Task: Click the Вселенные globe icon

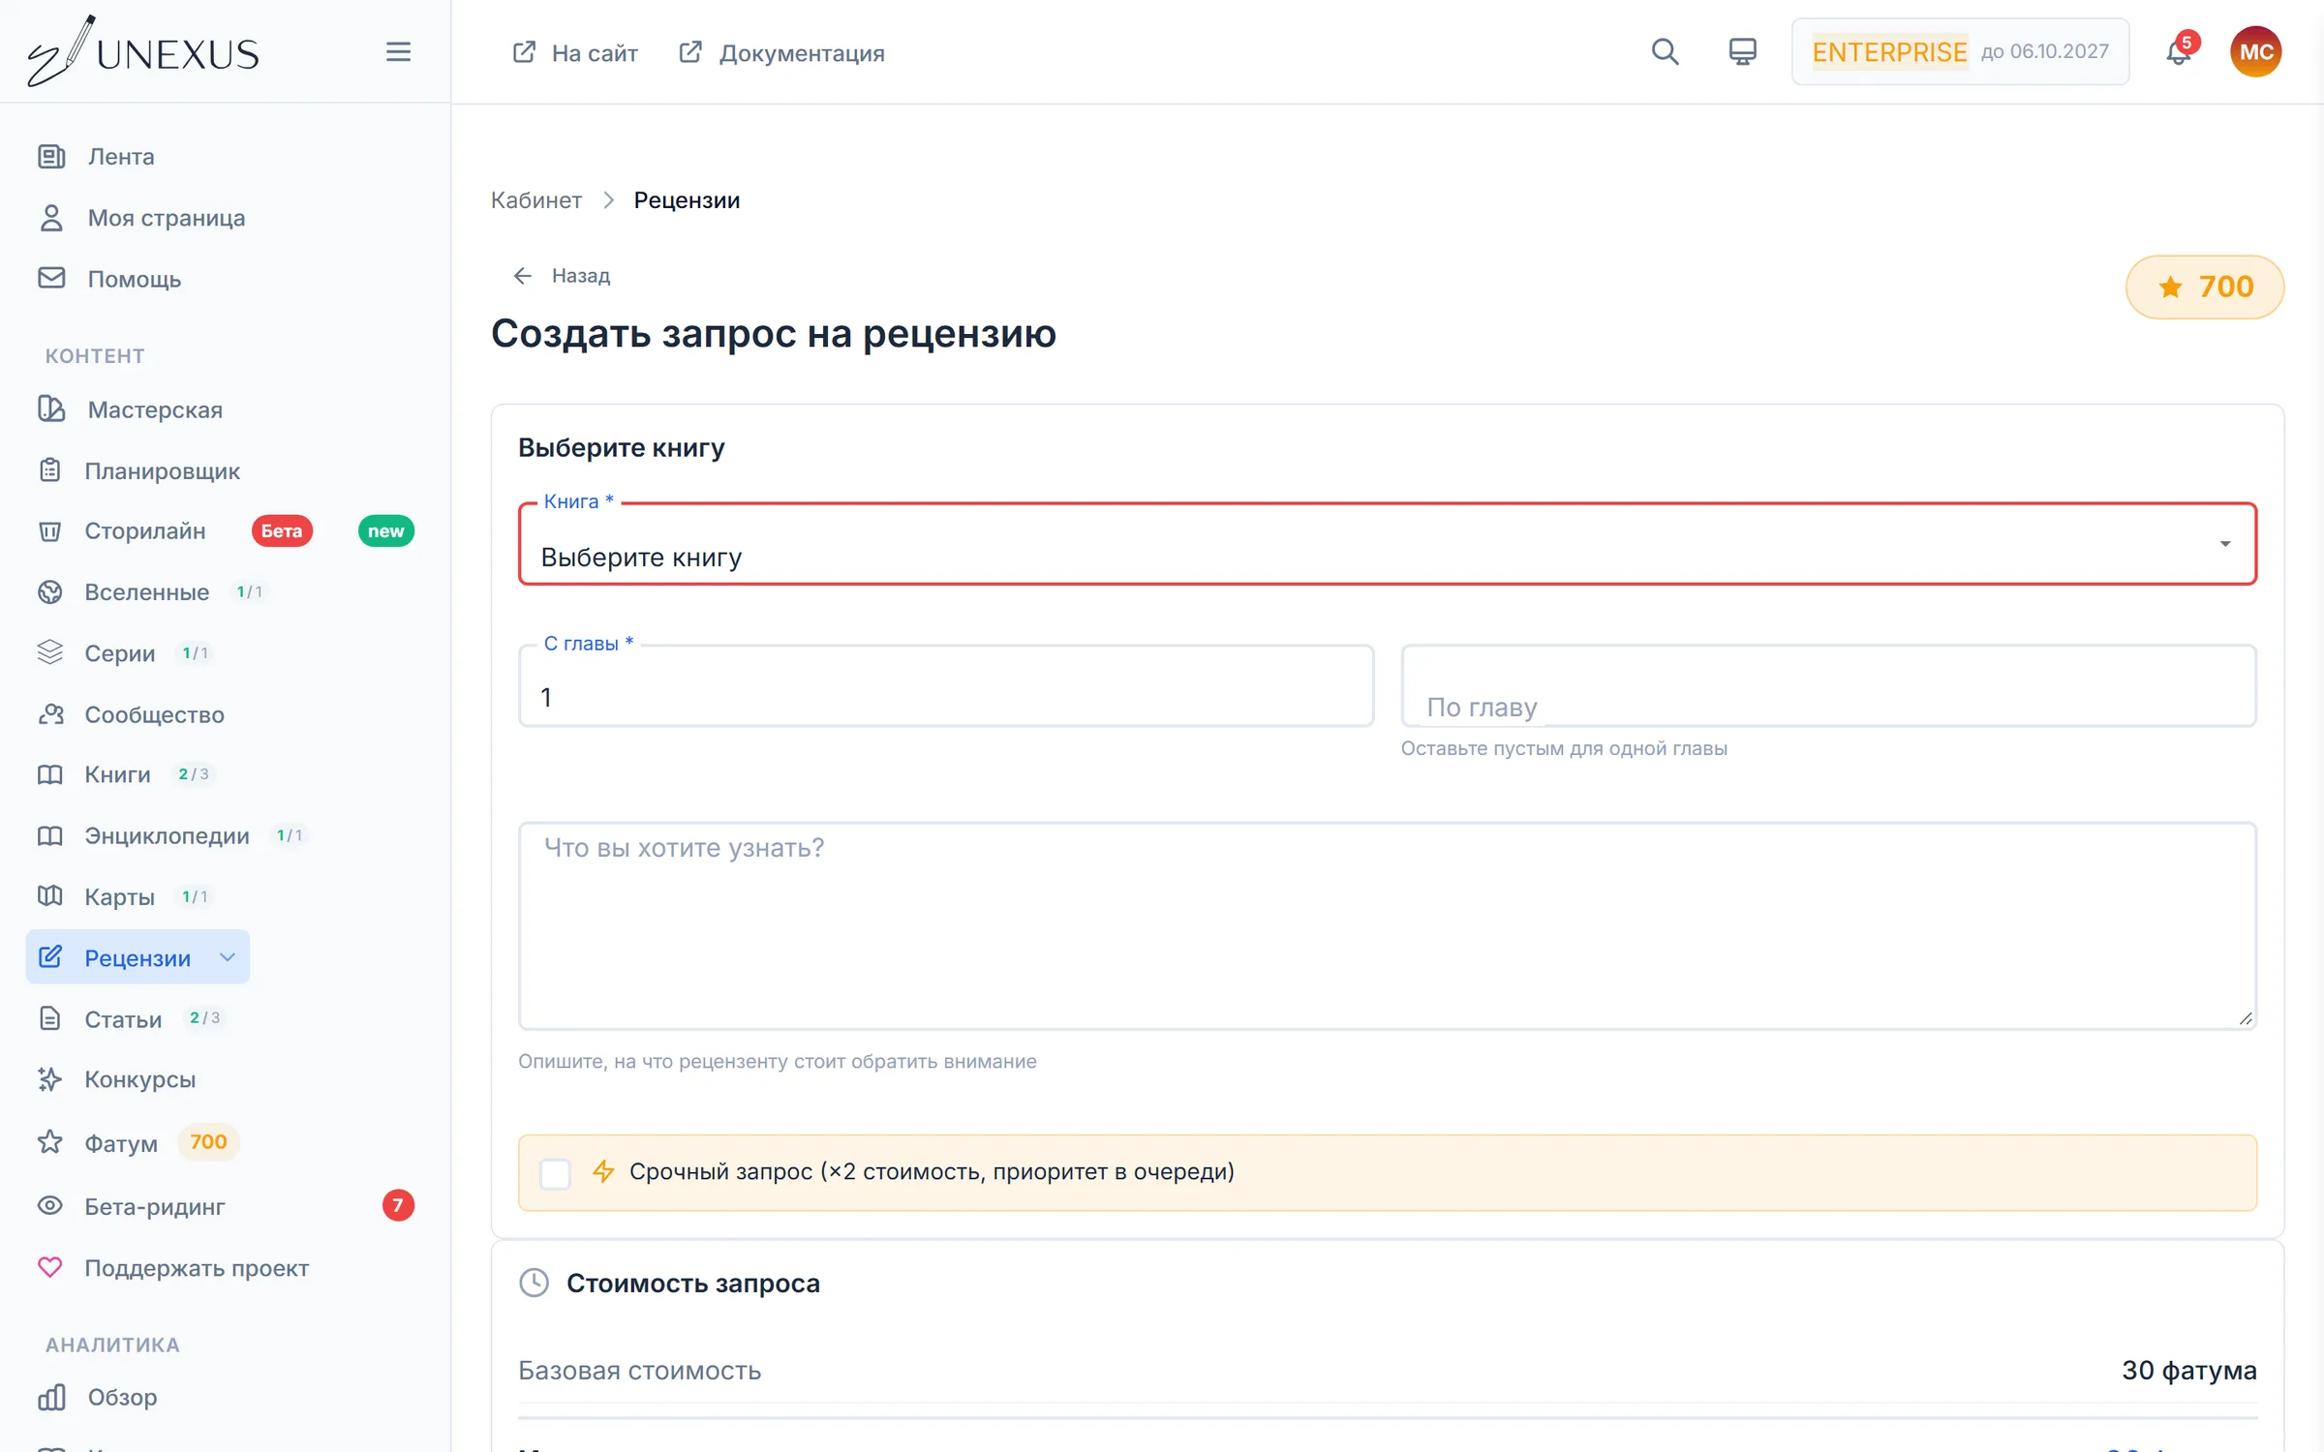Action: coord(50,591)
